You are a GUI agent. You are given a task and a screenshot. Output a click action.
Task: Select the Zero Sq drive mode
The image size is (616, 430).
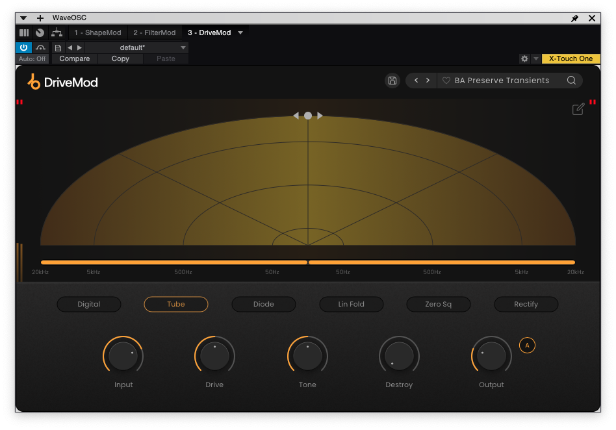pos(439,304)
